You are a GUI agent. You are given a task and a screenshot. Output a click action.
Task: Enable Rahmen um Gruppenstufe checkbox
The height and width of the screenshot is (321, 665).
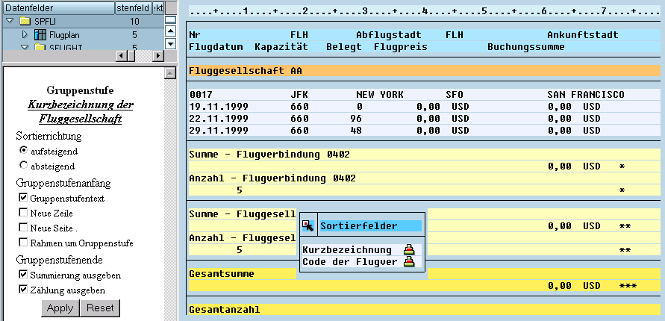click(x=24, y=243)
